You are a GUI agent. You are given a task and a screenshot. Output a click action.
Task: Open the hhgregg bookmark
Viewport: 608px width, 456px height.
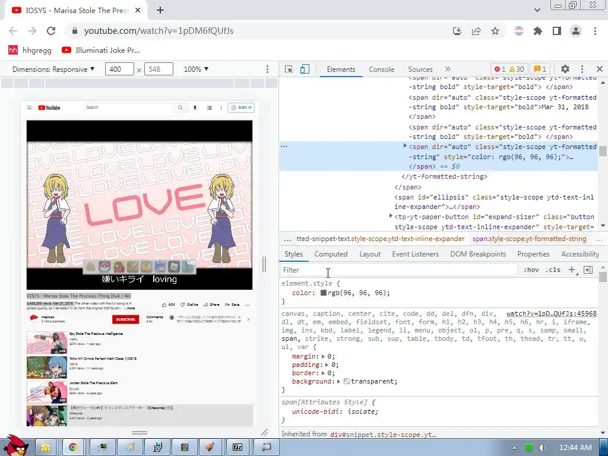pyautogui.click(x=30, y=50)
